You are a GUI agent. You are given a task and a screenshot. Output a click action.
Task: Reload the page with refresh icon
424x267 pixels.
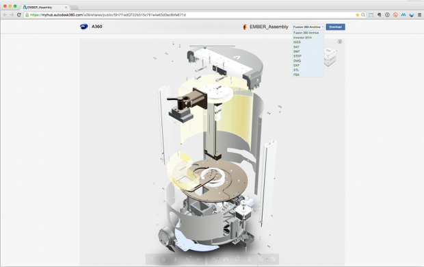point(19,14)
